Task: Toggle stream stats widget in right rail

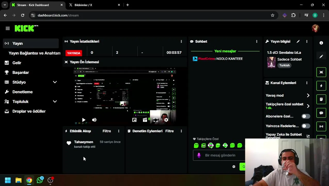Action: point(321,126)
